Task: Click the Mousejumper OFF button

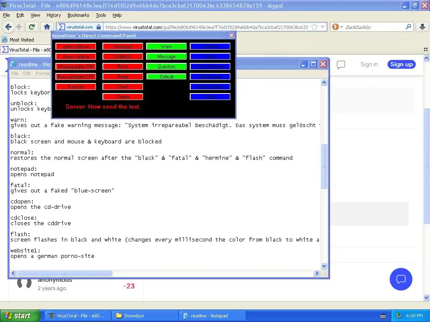Action: click(76, 77)
